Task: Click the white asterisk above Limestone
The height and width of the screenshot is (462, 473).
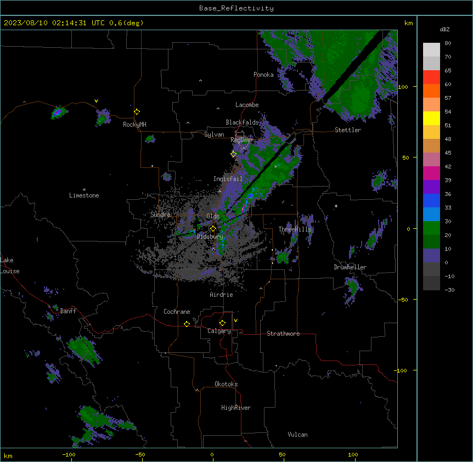Action: (x=84, y=190)
